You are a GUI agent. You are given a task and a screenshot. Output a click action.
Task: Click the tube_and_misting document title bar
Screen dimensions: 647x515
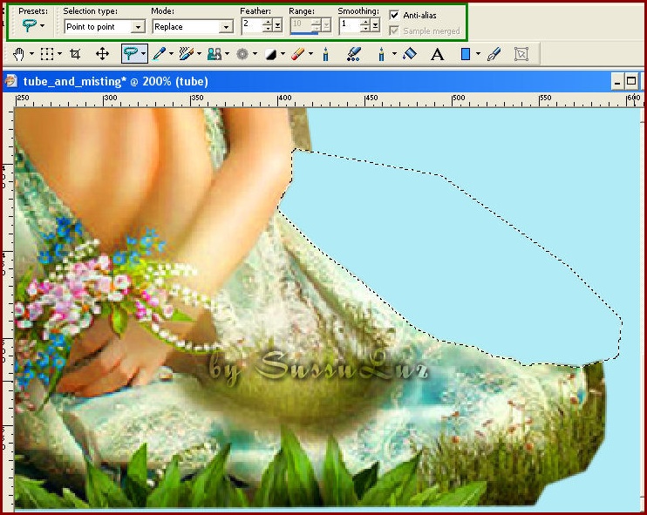point(323,81)
